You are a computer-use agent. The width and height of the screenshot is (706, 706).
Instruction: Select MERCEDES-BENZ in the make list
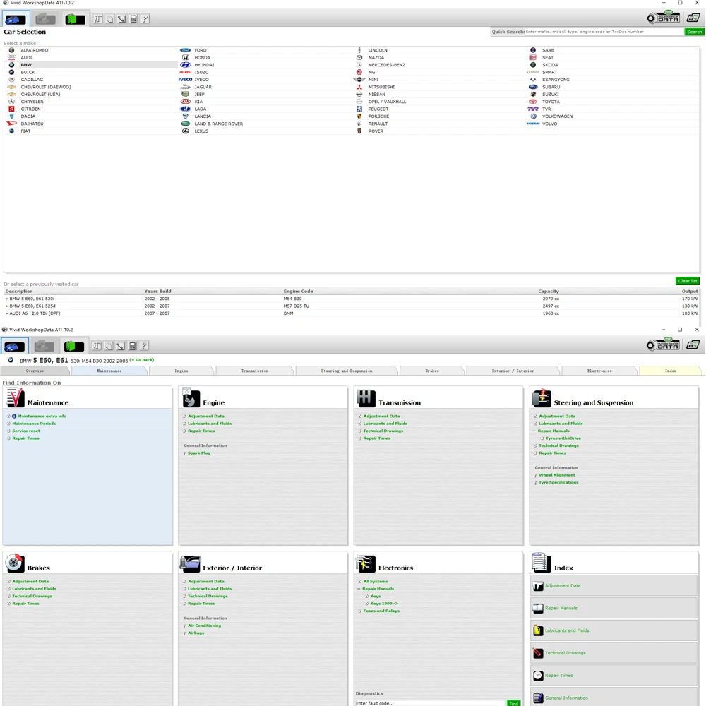tap(387, 65)
